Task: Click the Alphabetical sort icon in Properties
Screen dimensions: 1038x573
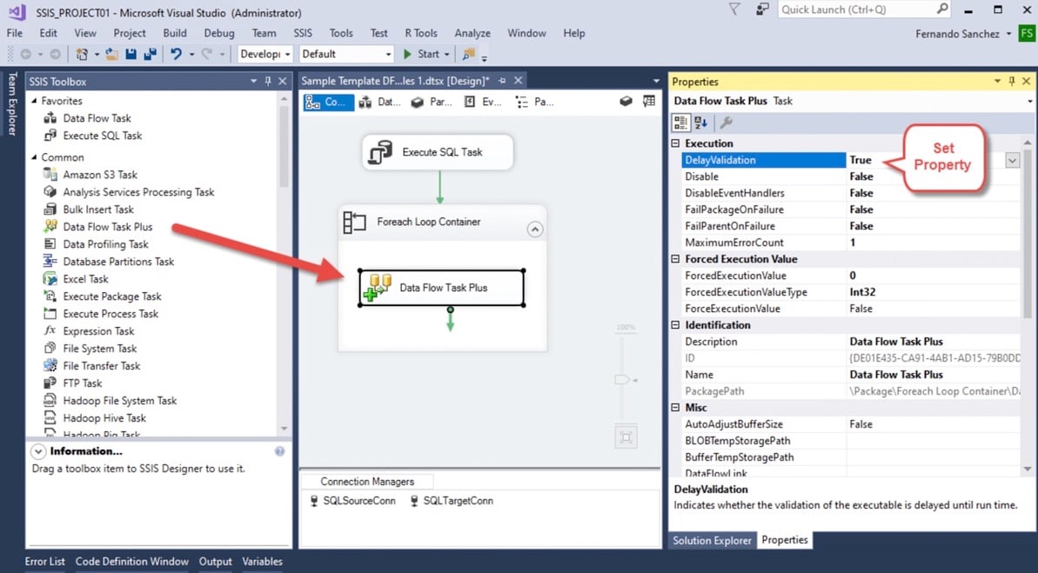Action: click(700, 123)
